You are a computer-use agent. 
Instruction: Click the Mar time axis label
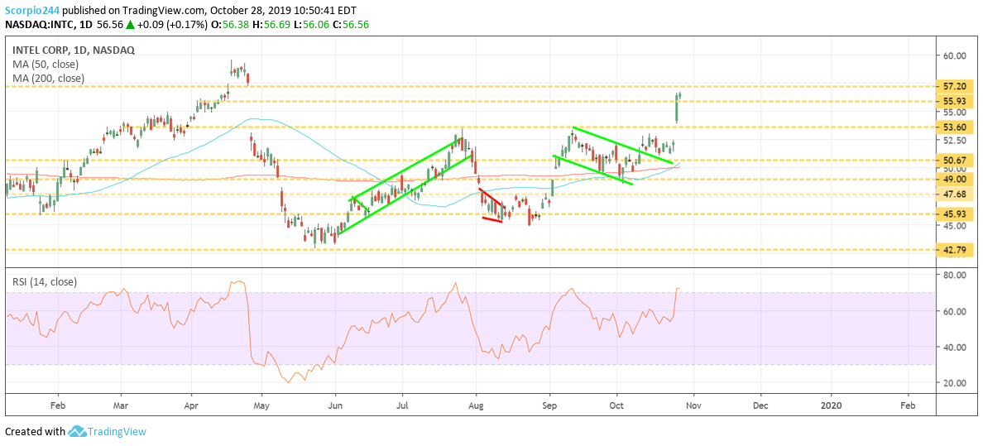(x=122, y=405)
